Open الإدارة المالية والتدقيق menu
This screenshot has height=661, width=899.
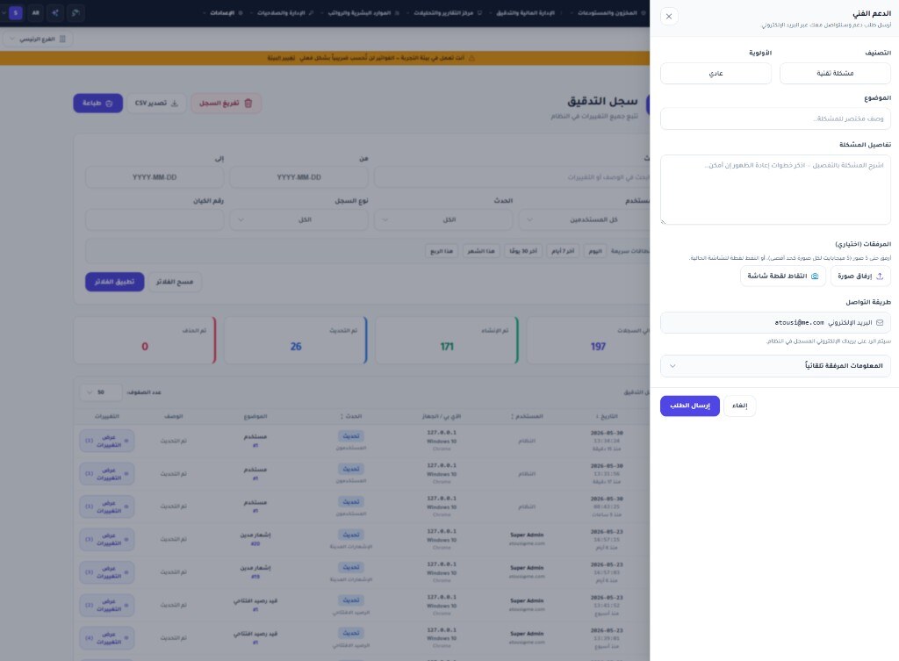pos(525,12)
